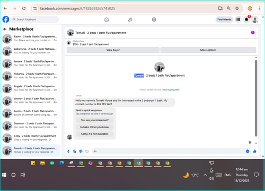Screen dimensions: 265x191
Task: Click the large listing thumbnail in chat
Action: tap(160, 67)
